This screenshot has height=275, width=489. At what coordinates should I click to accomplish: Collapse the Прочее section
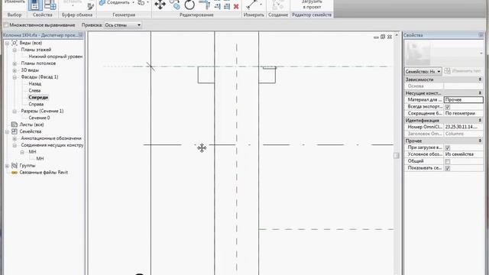(x=480, y=141)
